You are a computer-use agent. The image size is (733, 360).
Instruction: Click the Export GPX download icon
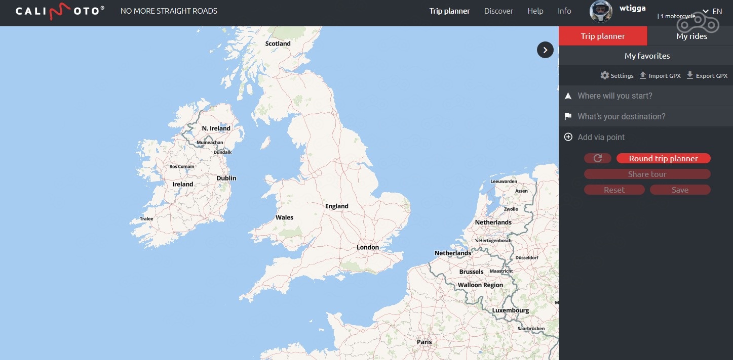[690, 75]
